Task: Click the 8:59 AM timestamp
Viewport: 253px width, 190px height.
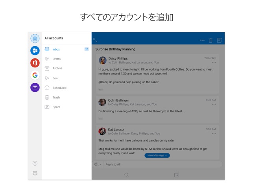Action: click(211, 129)
